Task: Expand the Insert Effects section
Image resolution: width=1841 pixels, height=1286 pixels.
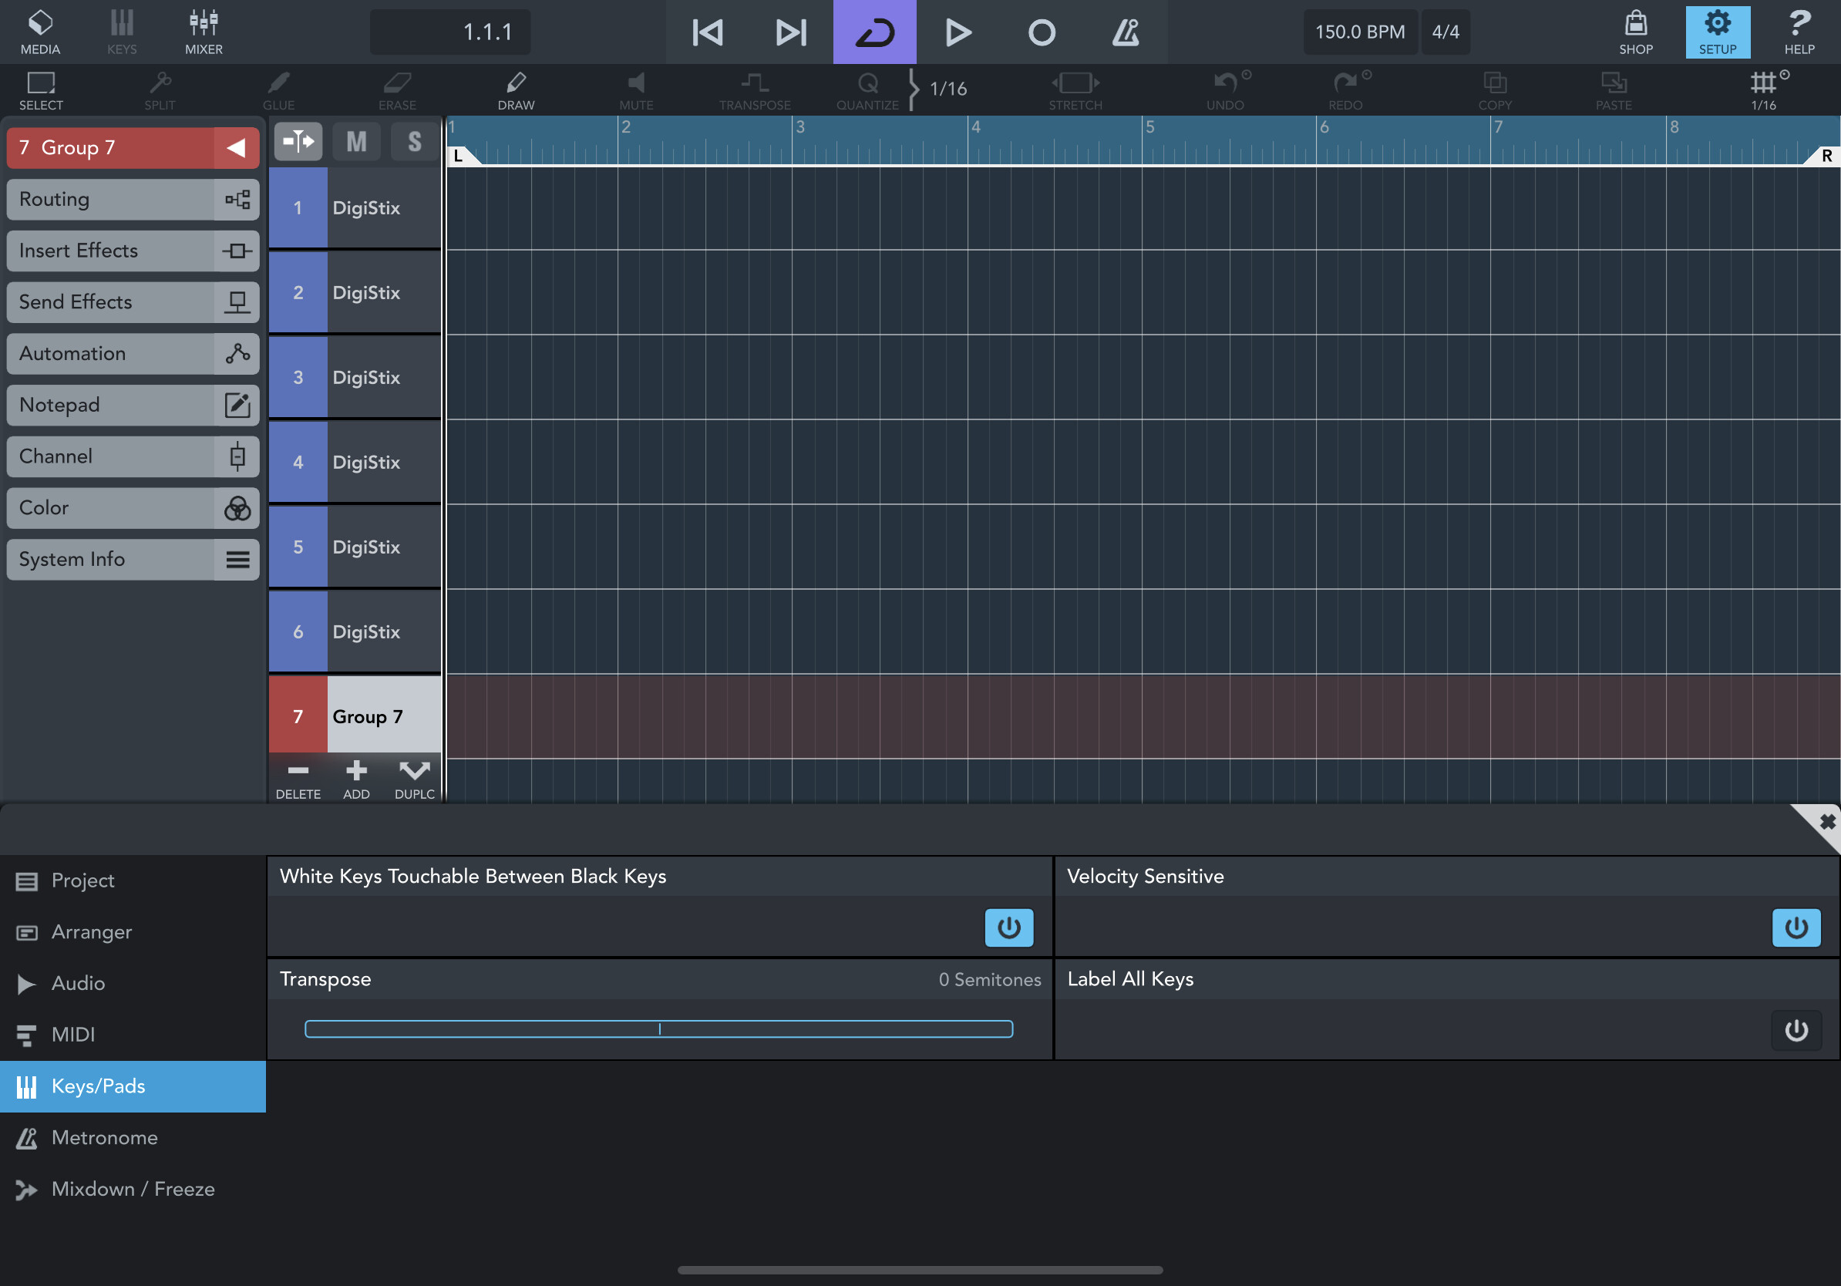Action: (x=133, y=251)
